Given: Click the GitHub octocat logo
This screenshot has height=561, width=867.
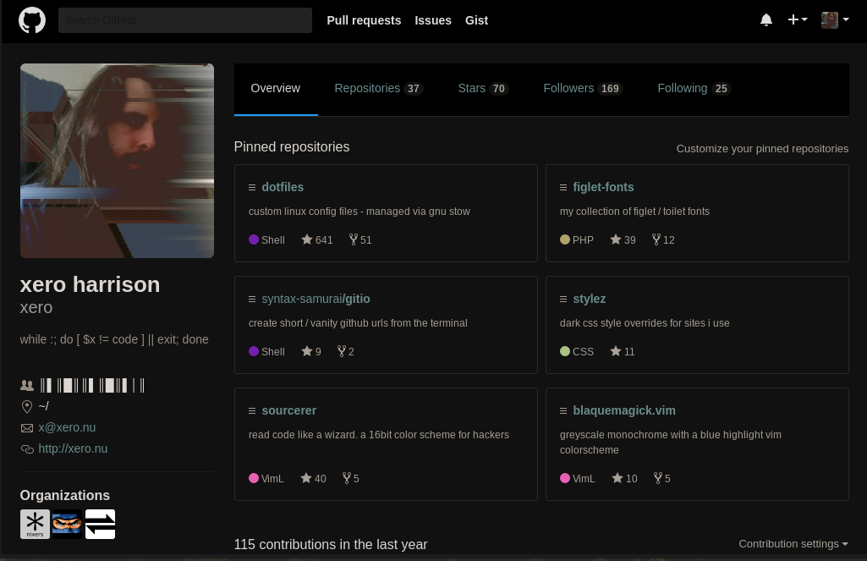Looking at the screenshot, I should point(31,19).
